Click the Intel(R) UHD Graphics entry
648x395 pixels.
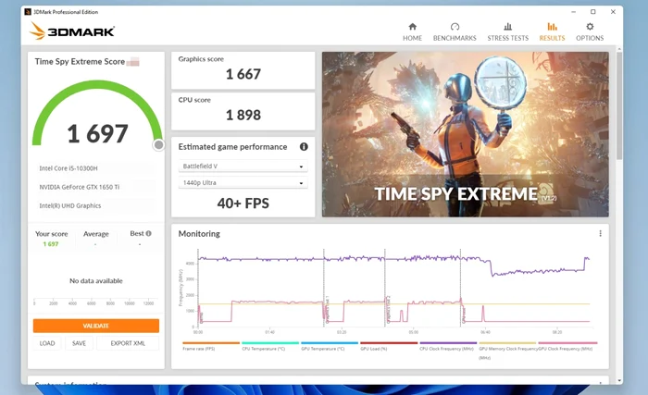pos(69,205)
